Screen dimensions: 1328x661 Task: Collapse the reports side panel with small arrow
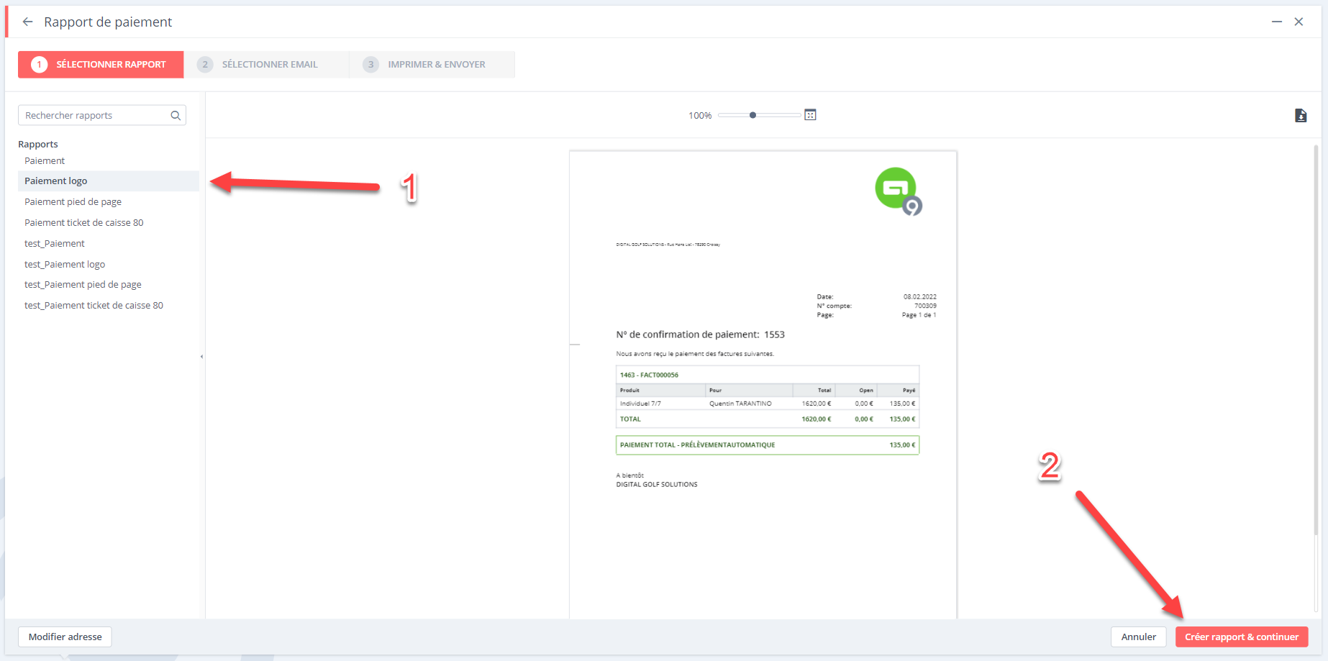point(201,357)
